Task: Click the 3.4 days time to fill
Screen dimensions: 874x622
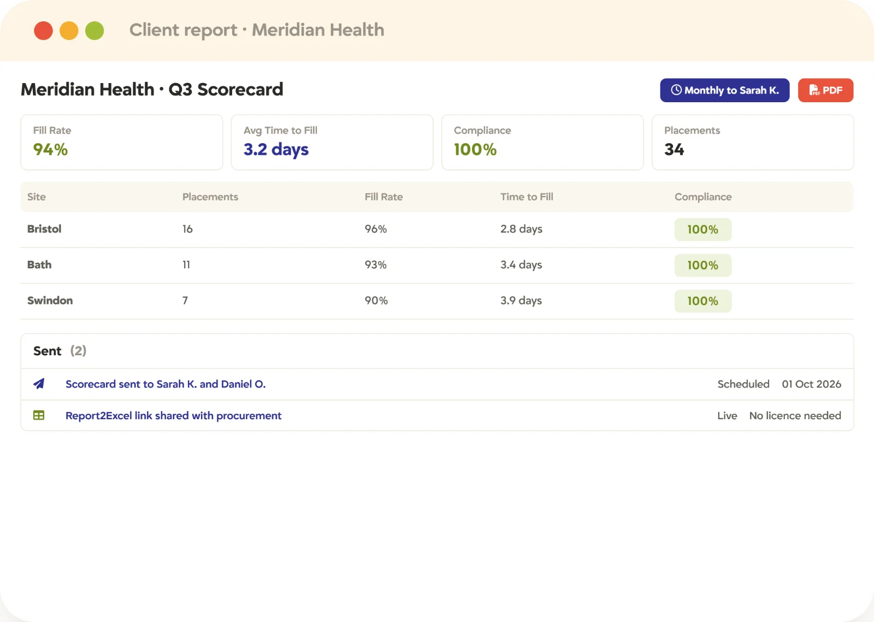Action: 521,265
